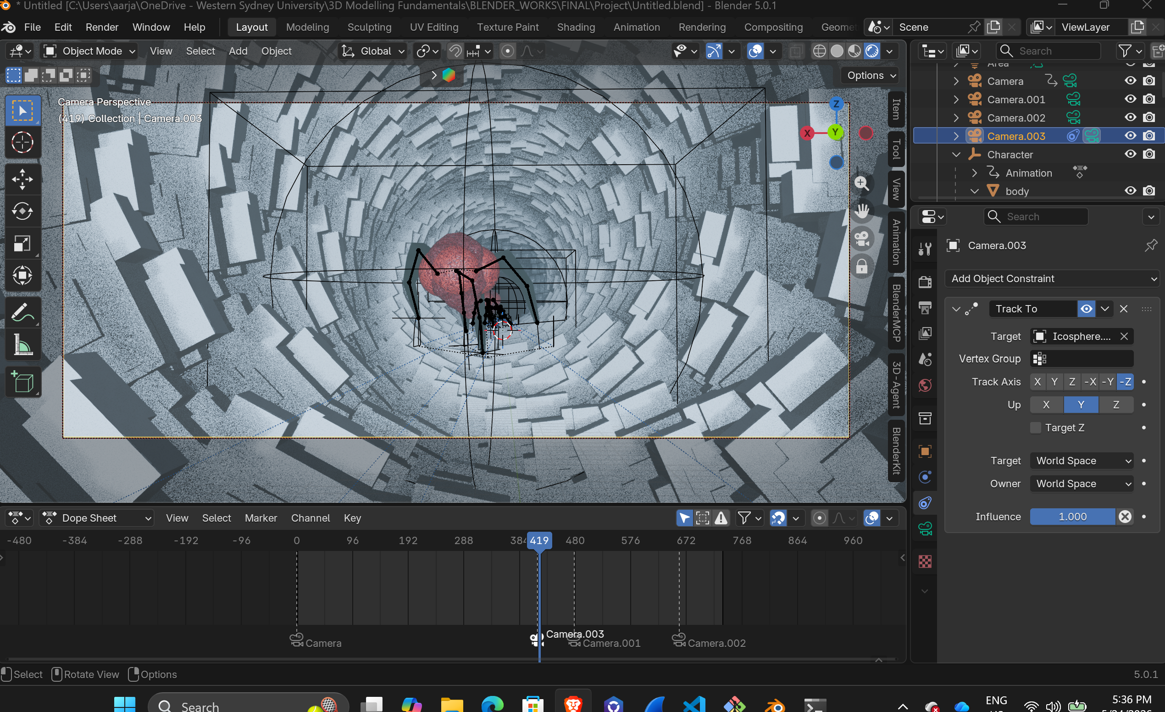Toggle snapping magnet in viewport header

[455, 51]
